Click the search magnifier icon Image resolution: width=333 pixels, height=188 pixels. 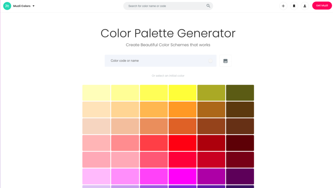click(208, 6)
